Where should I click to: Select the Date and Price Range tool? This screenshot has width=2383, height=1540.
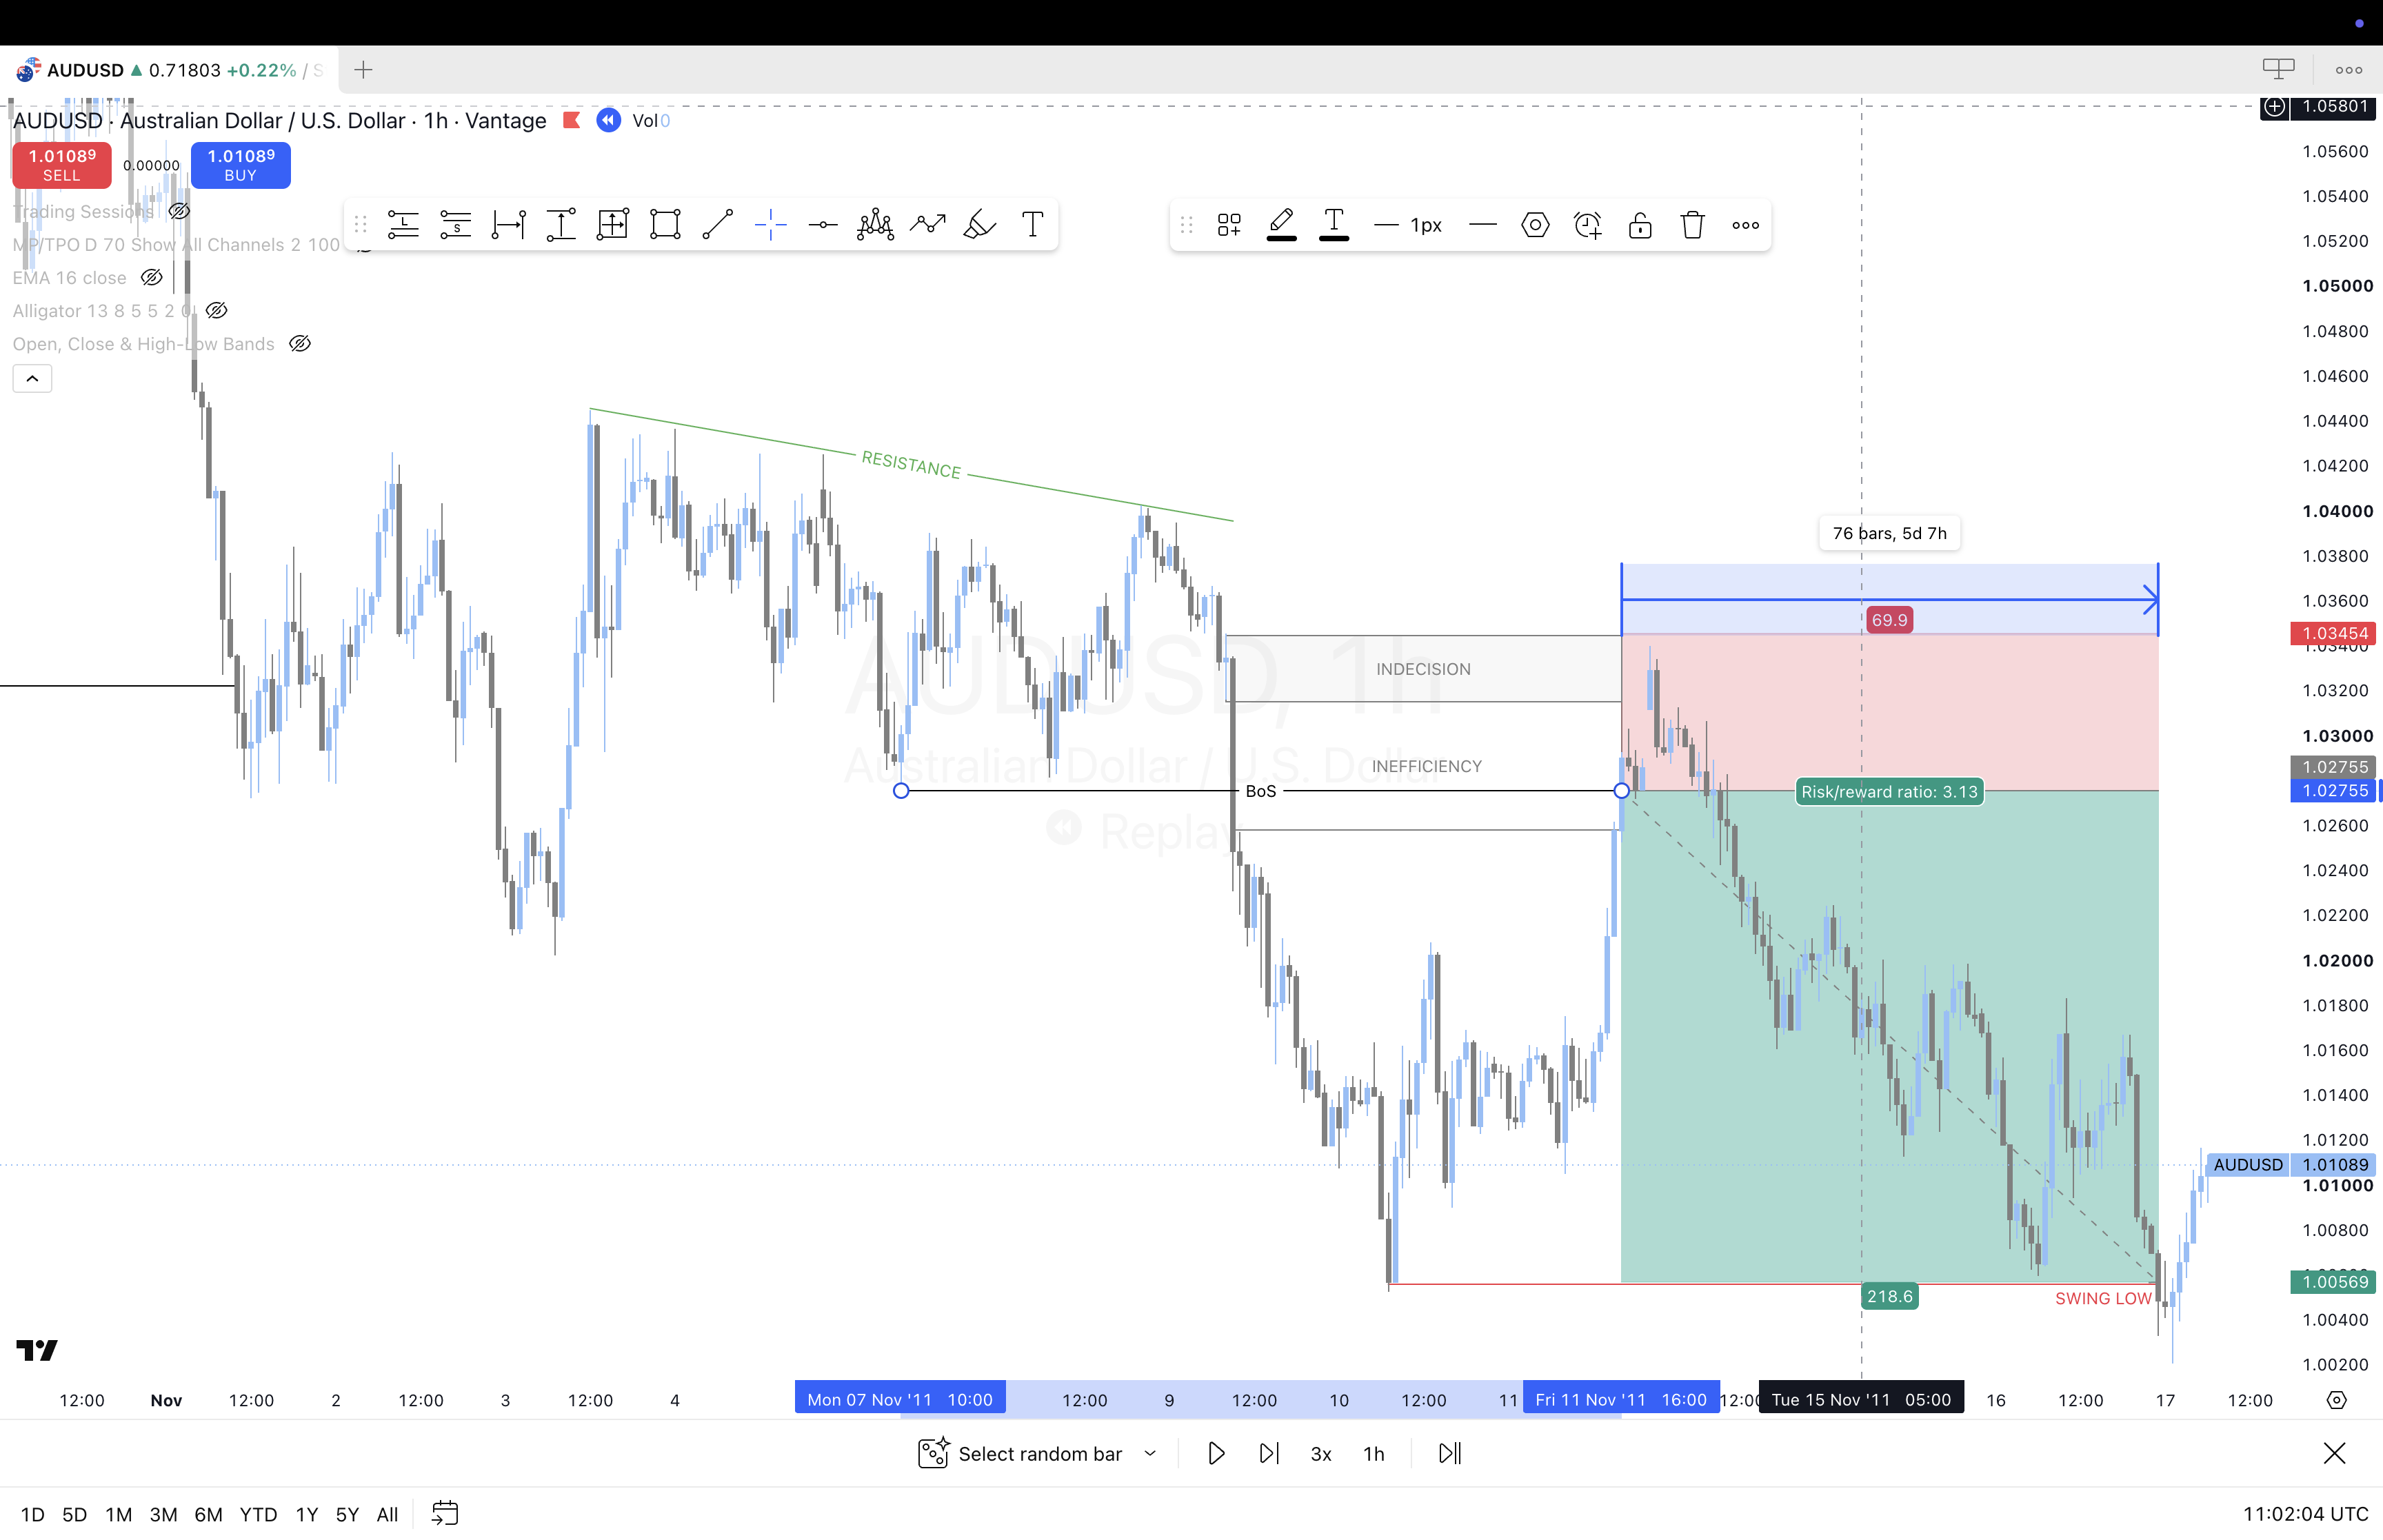coord(613,225)
